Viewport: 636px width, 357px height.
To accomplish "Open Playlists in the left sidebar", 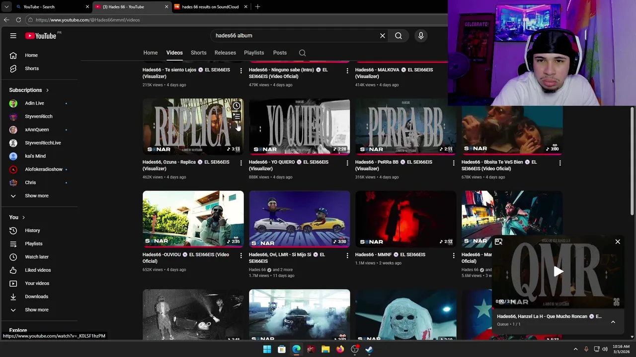I will (39, 243).
